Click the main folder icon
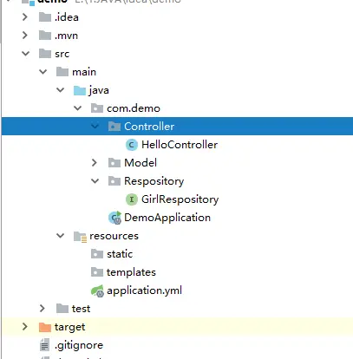Screen dimensions: 353x359 click(x=62, y=72)
